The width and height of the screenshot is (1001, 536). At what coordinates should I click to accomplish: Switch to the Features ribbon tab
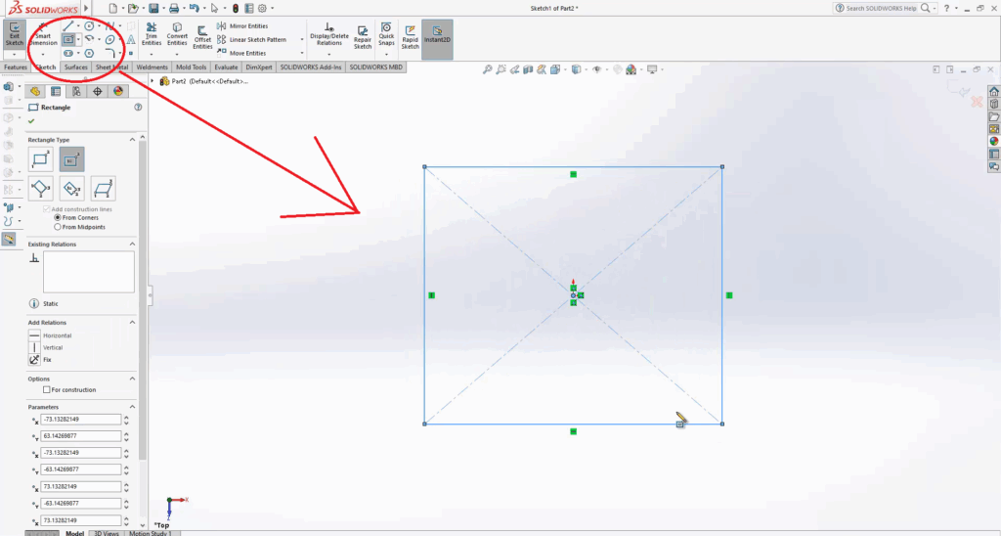[x=16, y=67]
